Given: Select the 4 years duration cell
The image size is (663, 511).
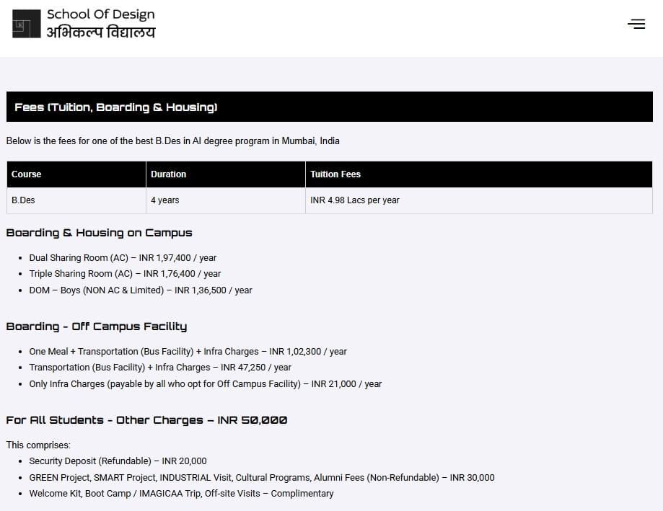Looking at the screenshot, I should [164, 200].
